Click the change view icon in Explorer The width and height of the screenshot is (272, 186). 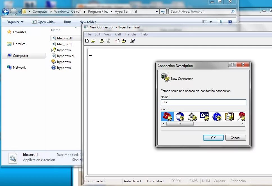205,22
